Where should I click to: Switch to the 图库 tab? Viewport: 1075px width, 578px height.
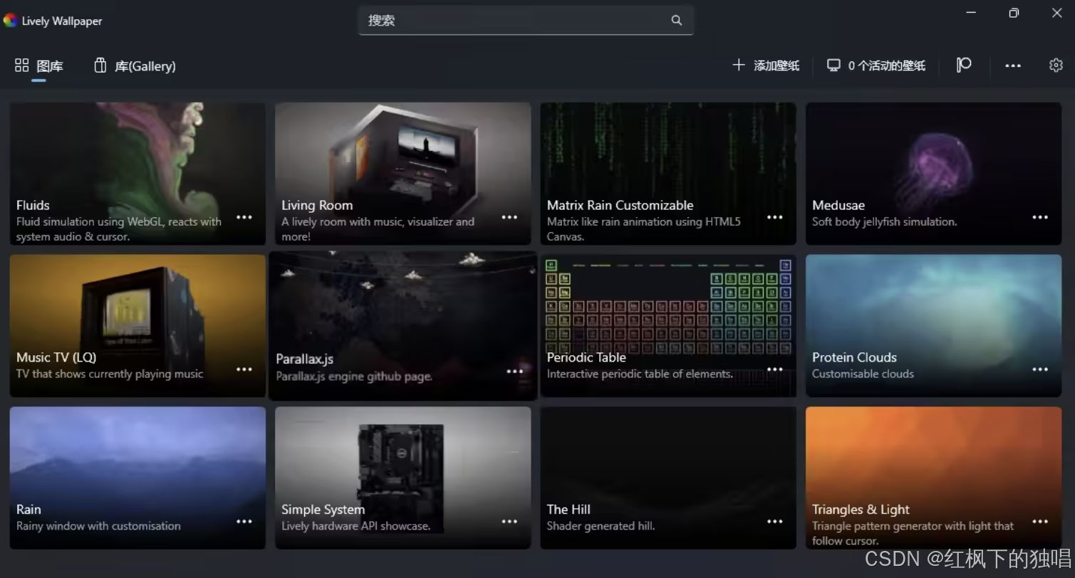39,66
